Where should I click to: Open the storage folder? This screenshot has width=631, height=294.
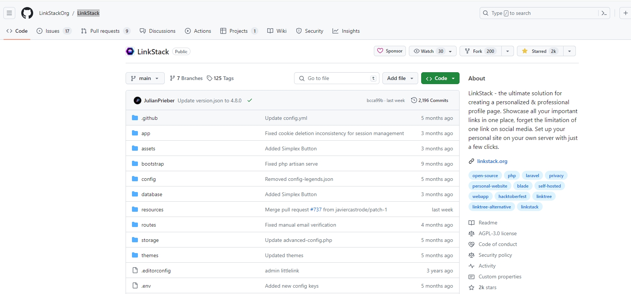point(150,240)
